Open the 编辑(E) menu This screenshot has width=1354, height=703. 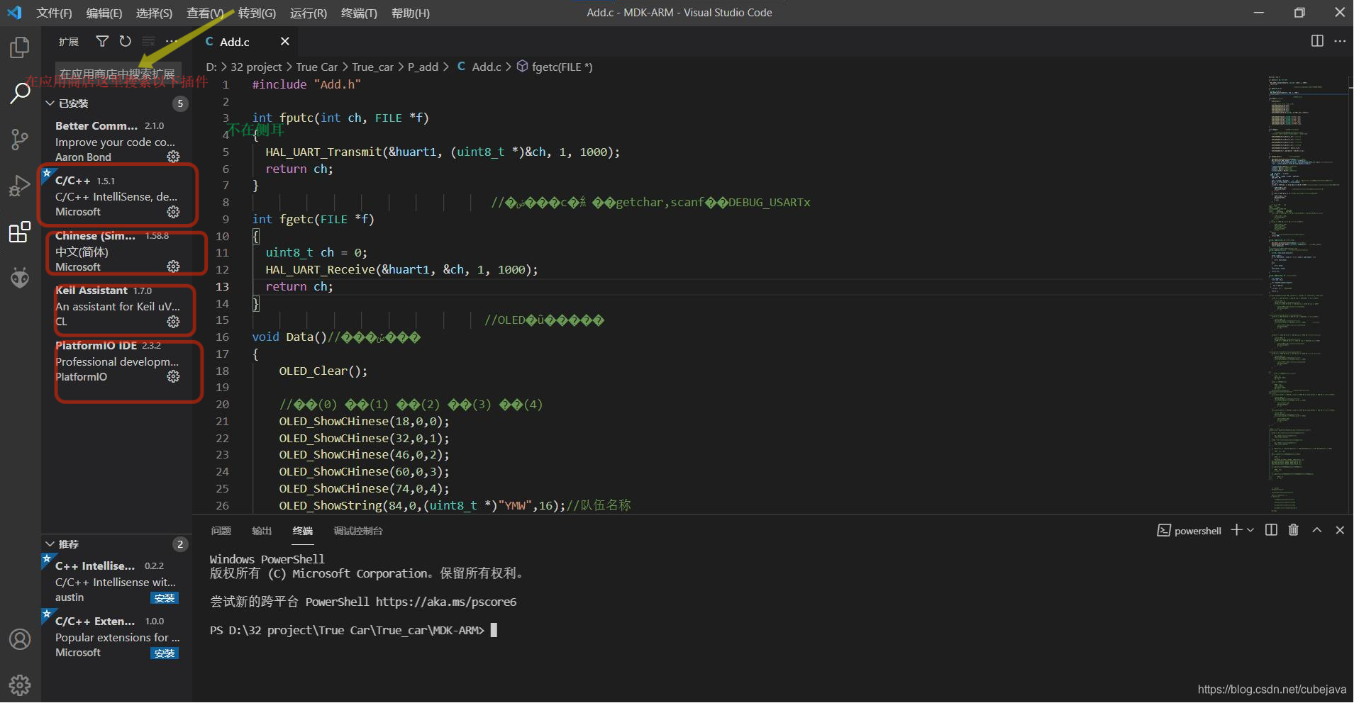[104, 13]
